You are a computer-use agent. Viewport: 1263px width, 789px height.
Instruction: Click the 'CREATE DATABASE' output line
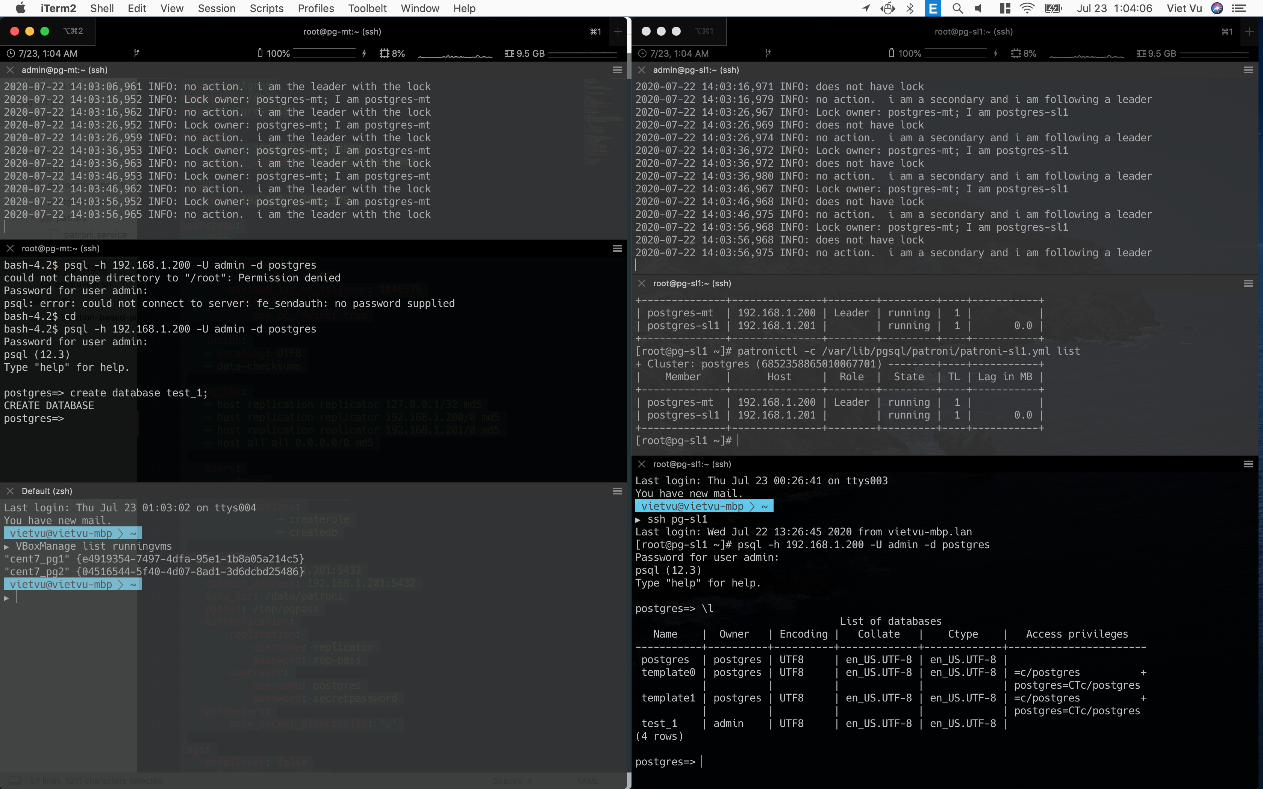(49, 405)
